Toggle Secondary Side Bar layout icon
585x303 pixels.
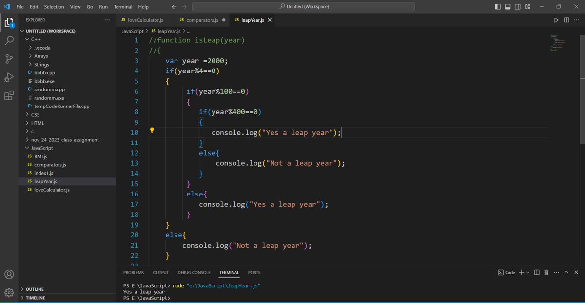tap(517, 7)
